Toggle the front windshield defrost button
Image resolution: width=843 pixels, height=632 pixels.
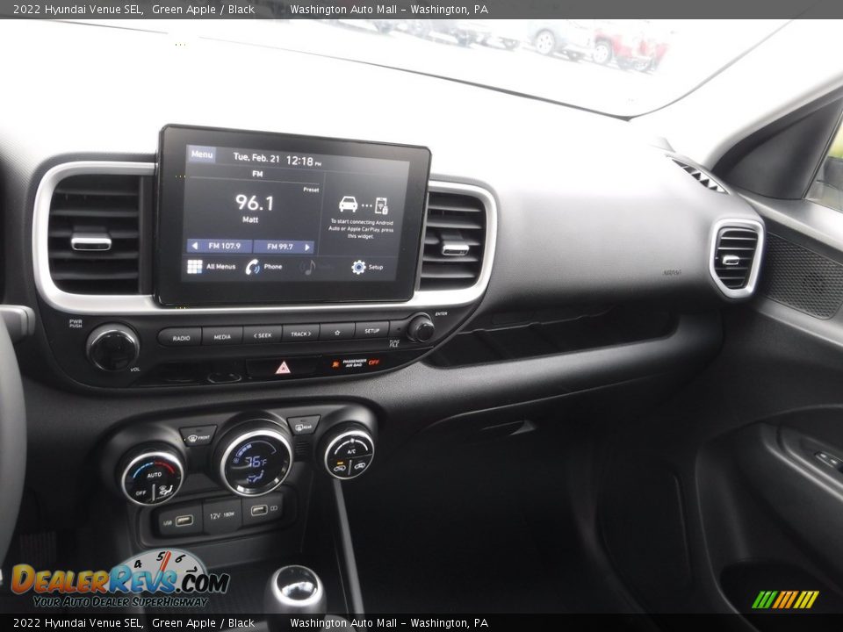[x=198, y=436]
